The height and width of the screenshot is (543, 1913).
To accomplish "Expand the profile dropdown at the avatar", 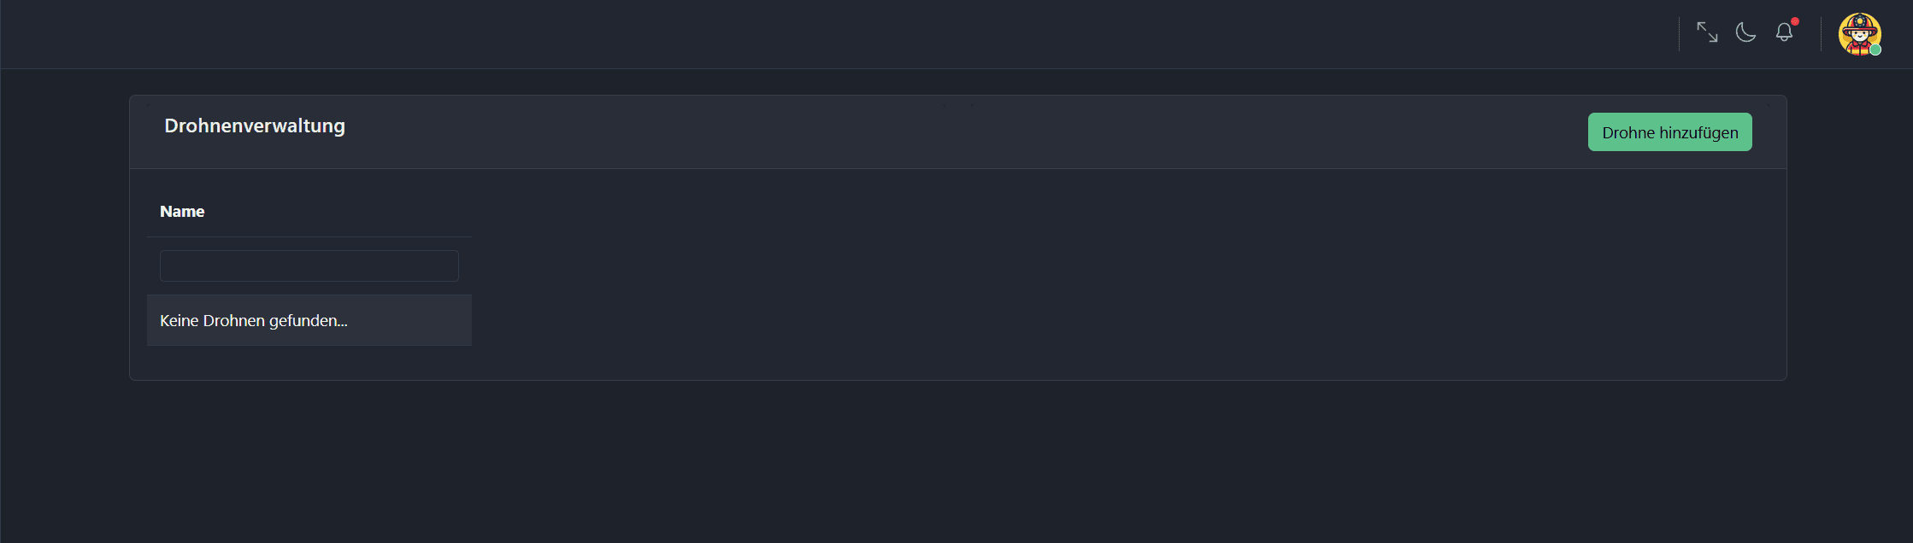I will [x=1859, y=34].
